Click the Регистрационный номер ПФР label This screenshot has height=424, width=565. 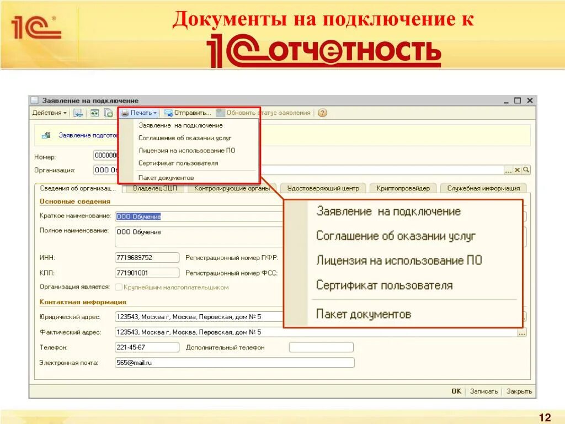pyautogui.click(x=232, y=258)
